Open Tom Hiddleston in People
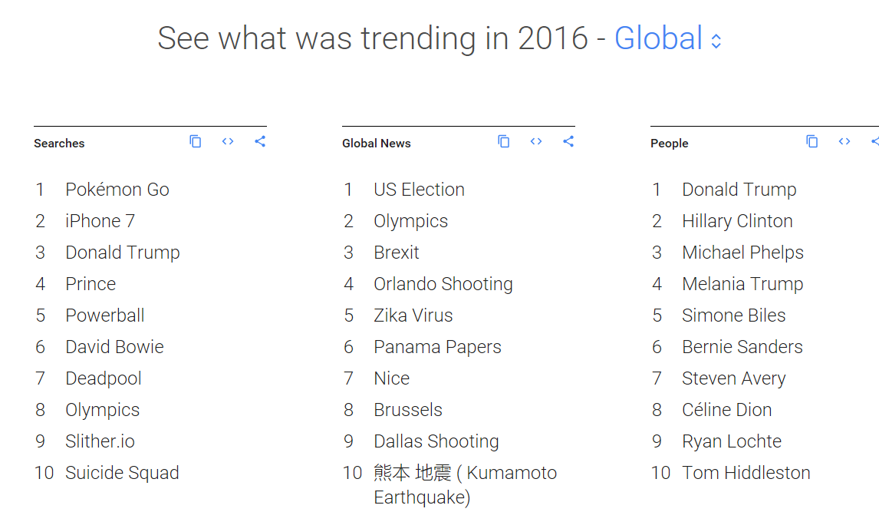The image size is (879, 512). pyautogui.click(x=746, y=473)
